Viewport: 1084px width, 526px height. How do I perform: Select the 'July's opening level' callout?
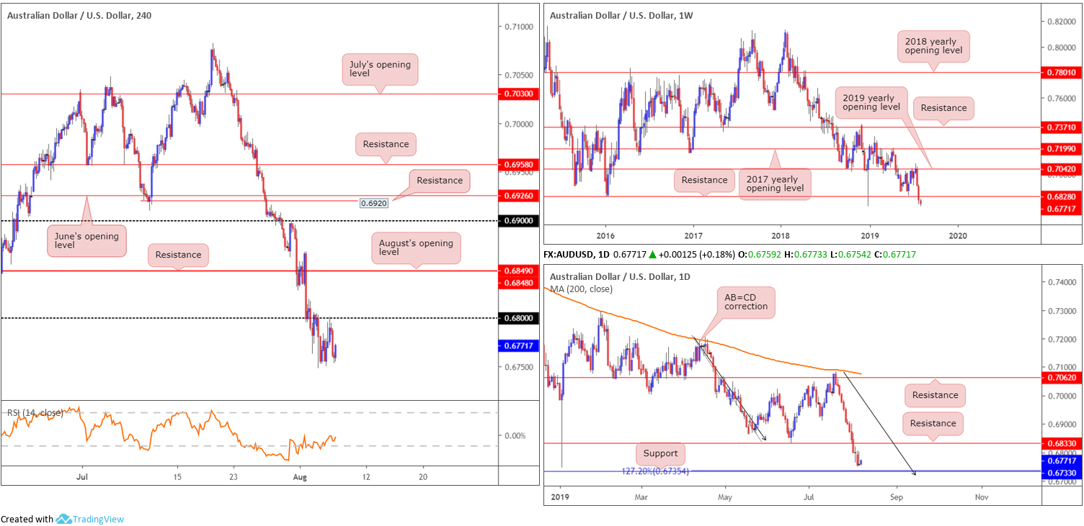tap(379, 70)
